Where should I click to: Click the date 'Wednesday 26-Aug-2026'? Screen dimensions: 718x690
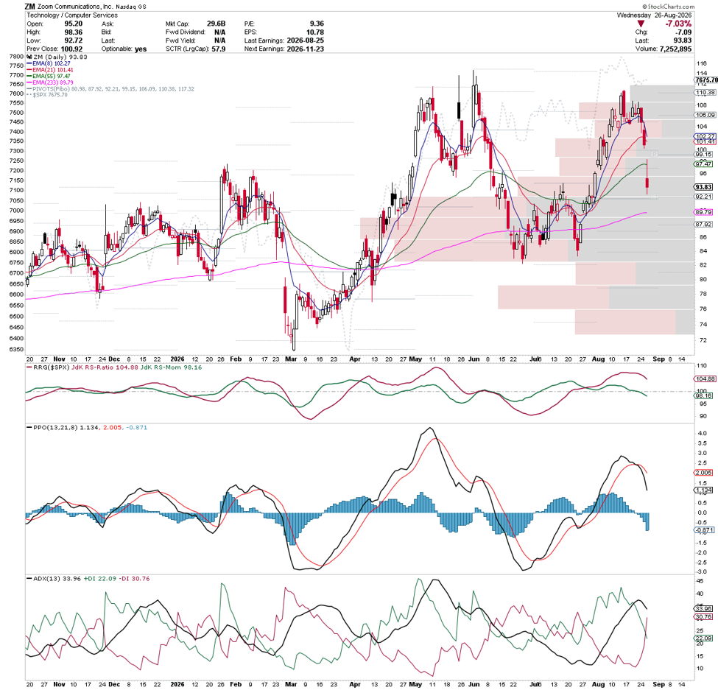click(x=655, y=15)
